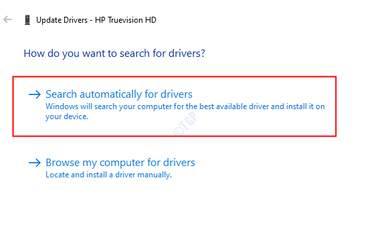371x249 pixels.
Task: Click the arrow icon next to Search automatically
Action: [x=35, y=94]
